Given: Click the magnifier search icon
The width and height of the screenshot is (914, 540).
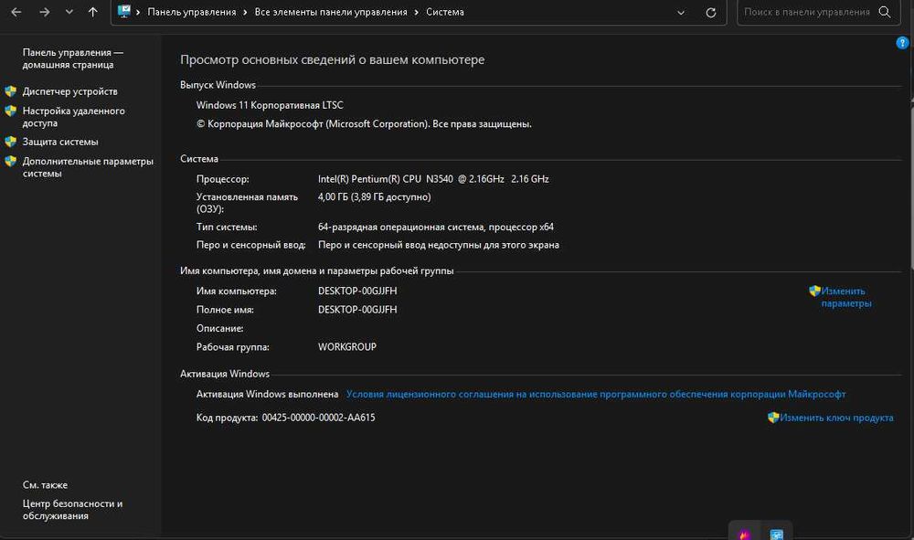Looking at the screenshot, I should (x=884, y=12).
